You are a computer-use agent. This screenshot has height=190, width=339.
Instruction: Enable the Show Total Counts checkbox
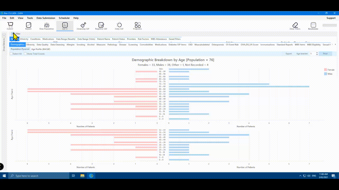coord(25,54)
